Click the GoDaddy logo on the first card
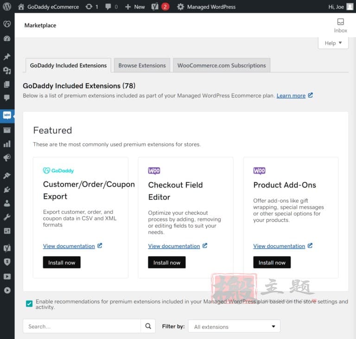The height and width of the screenshot is (339, 356). click(x=58, y=170)
